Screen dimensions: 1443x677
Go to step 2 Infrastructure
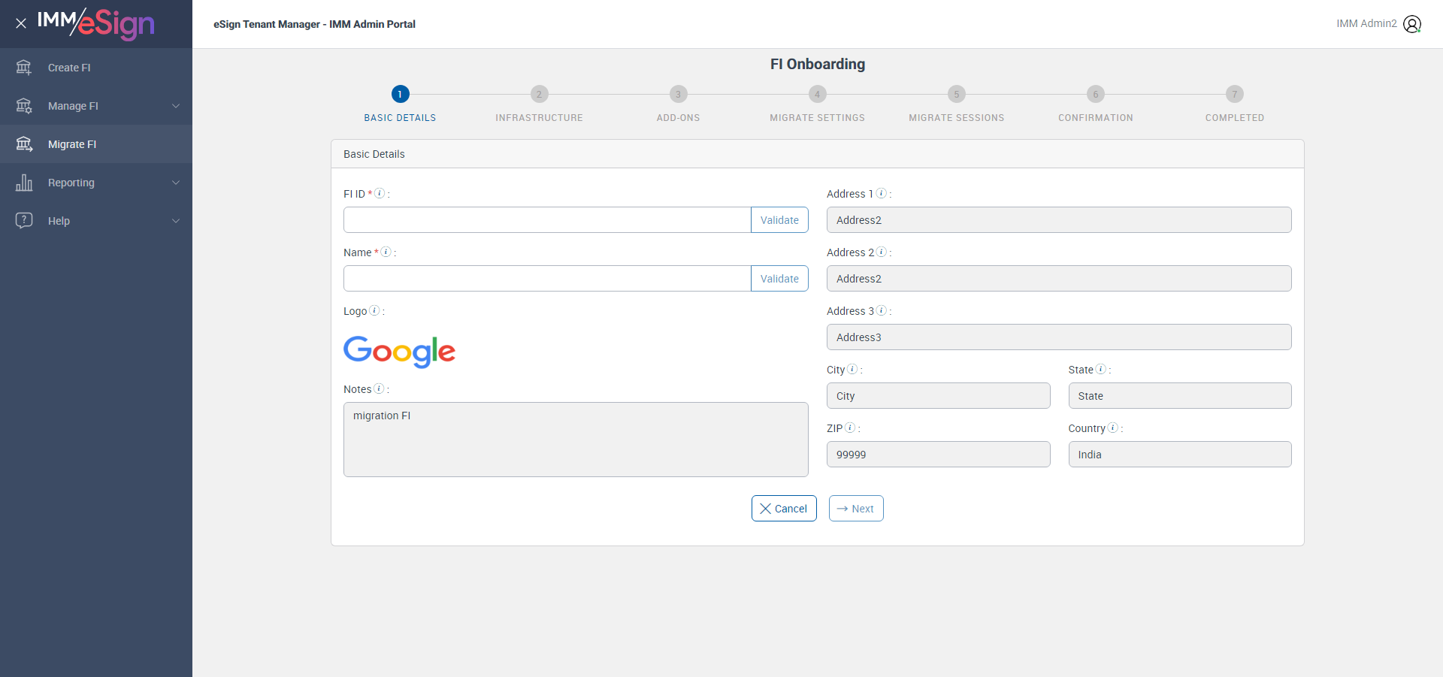[x=539, y=94]
